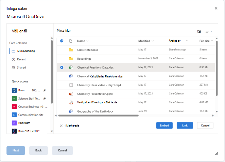Click the resize grip at dialog corner
The height and width of the screenshot is (162, 225).
click(217, 154)
